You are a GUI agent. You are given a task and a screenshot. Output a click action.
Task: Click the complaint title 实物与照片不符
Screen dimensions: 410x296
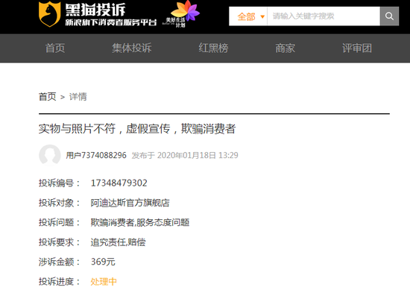point(137,129)
